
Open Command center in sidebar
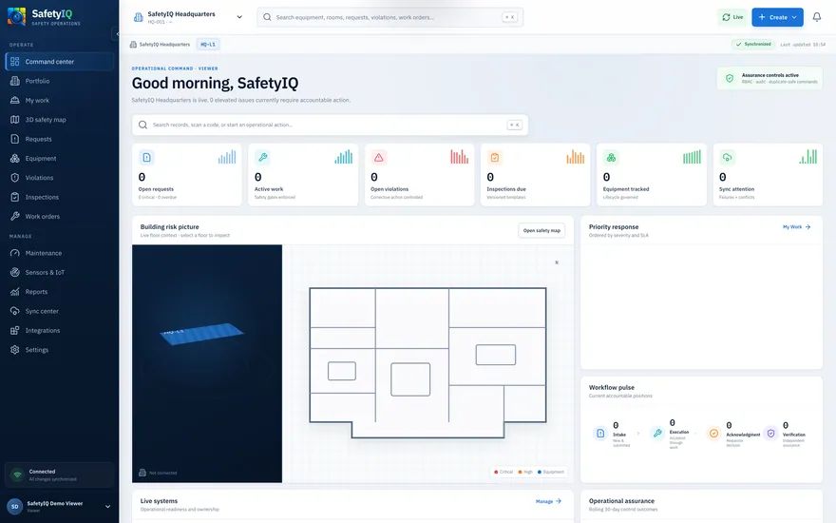[59, 62]
